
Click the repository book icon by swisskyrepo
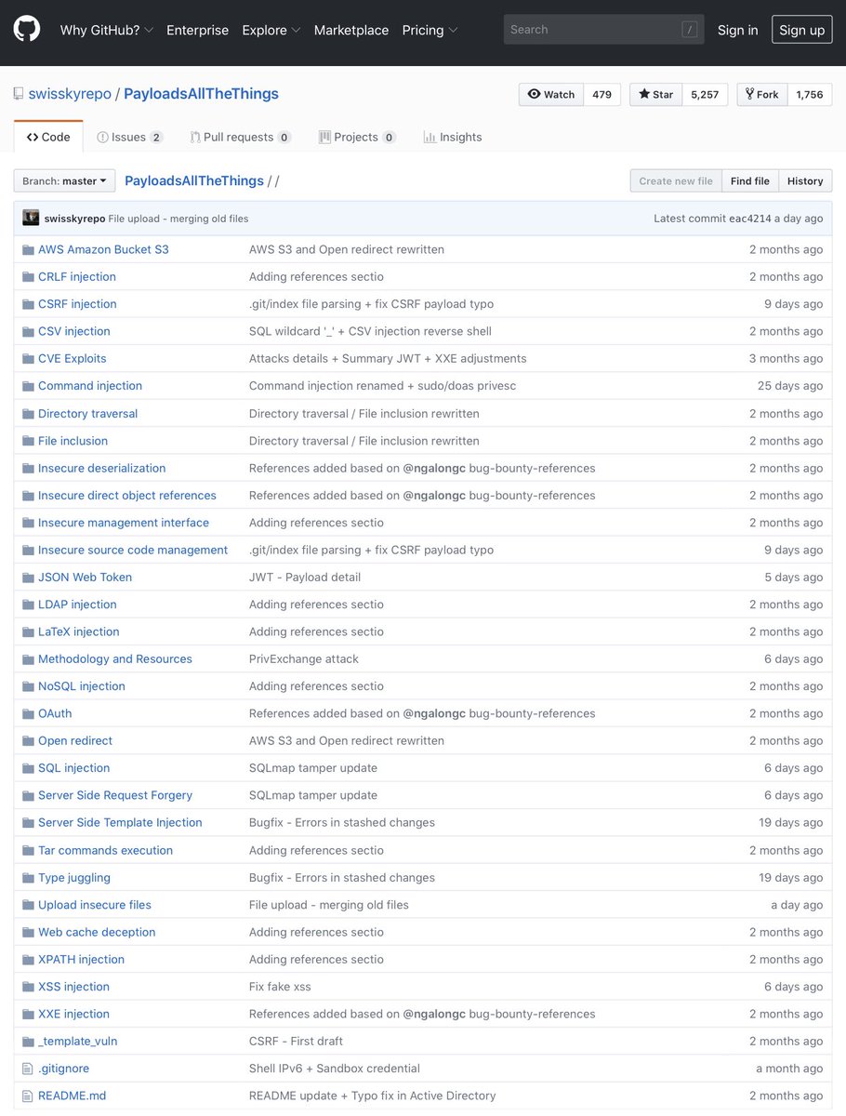(x=19, y=94)
